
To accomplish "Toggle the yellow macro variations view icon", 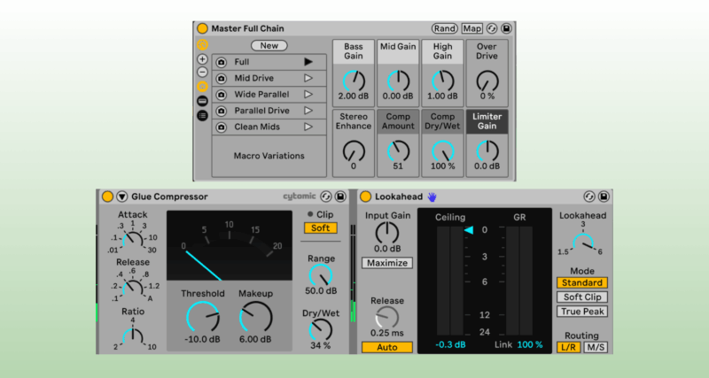I will [202, 86].
